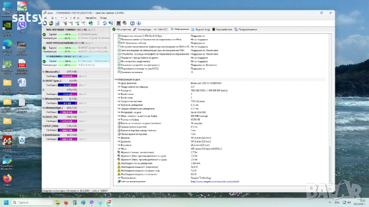Screen dimensions: 369x207
Task: Select the H: [HGST_OS] partition row
Action: tap(76, 119)
